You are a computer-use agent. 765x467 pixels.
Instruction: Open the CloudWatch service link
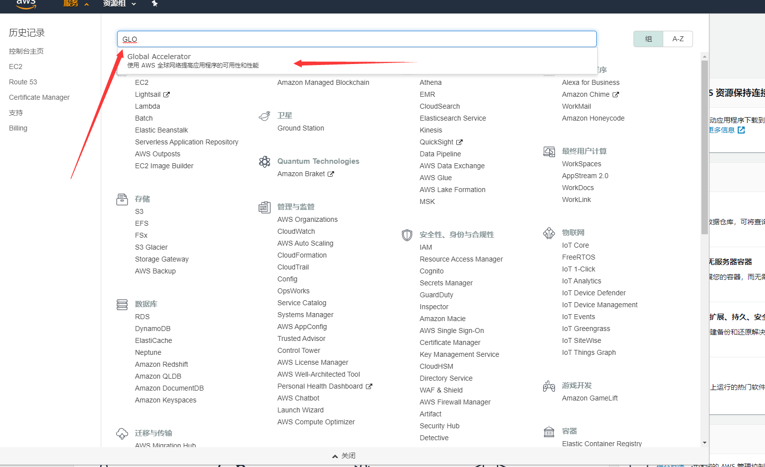(x=296, y=231)
